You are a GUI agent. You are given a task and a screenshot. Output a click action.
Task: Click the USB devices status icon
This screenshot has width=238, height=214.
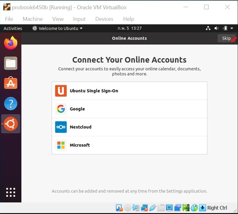tap(153, 208)
